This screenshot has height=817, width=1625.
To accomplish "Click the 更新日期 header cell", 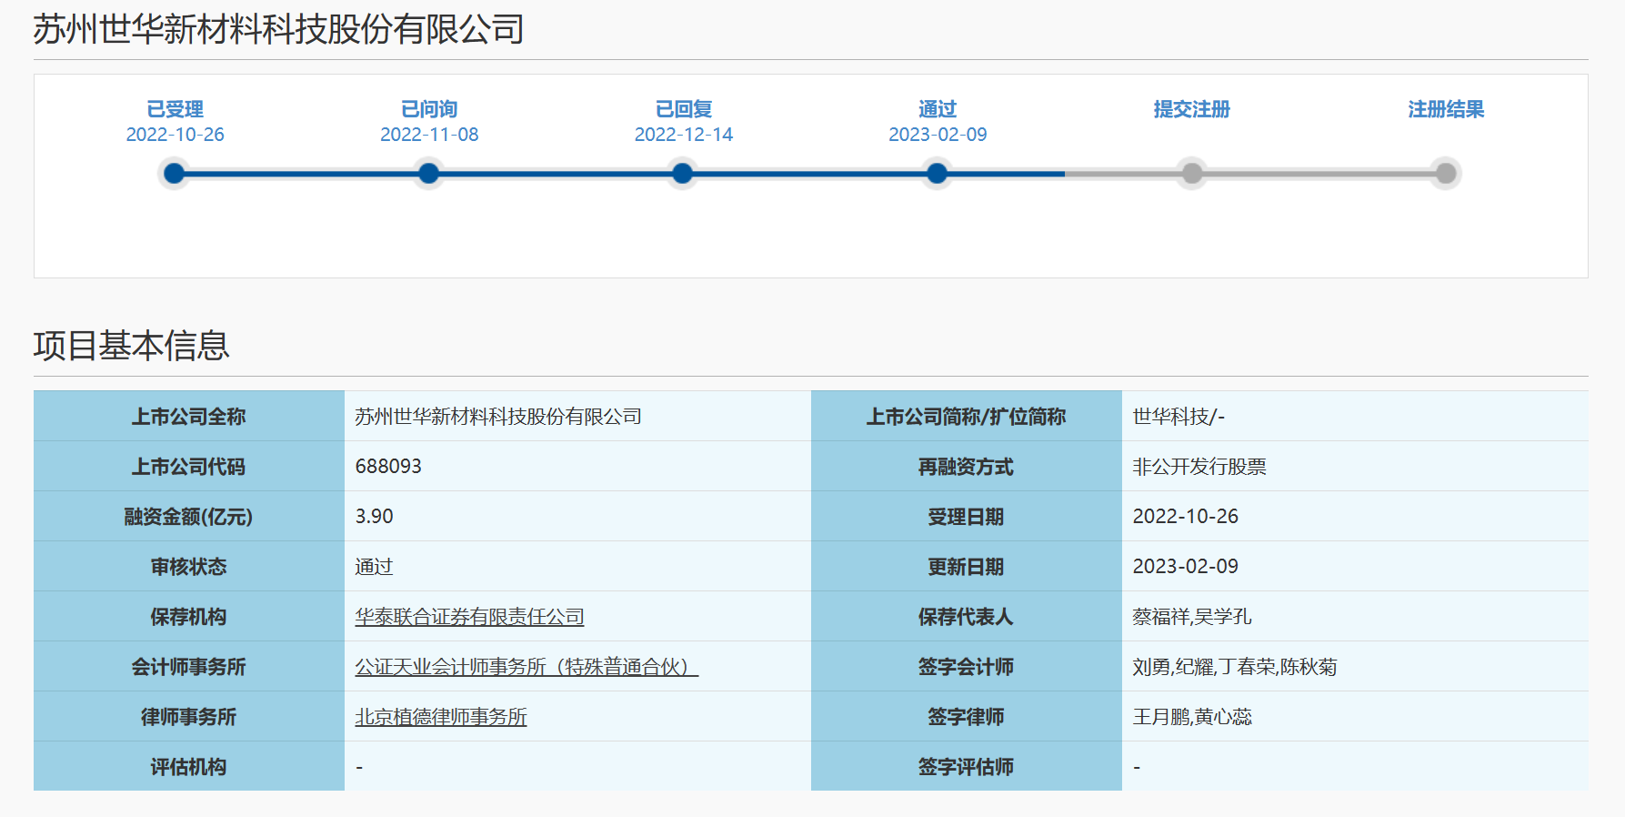I will (x=967, y=566).
